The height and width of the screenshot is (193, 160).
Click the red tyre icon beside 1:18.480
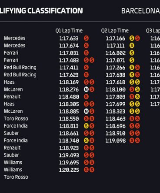86,97
